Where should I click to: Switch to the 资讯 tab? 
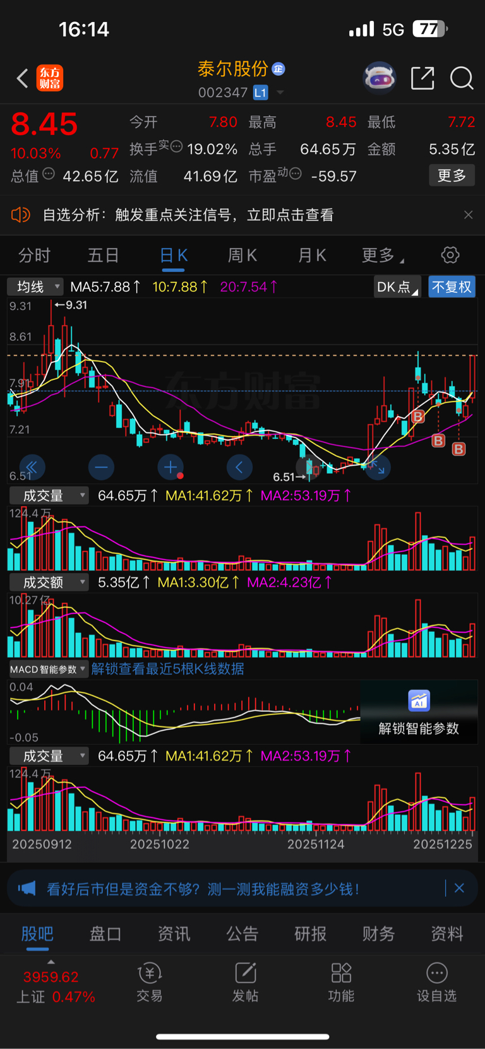pyautogui.click(x=174, y=934)
